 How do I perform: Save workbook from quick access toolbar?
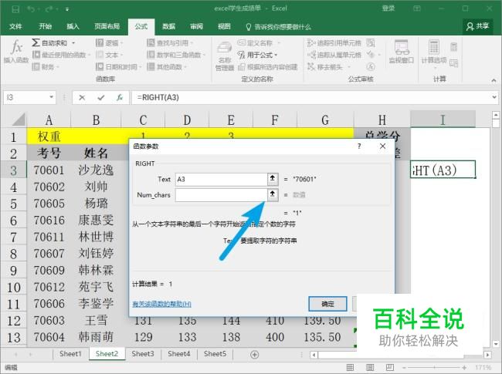(15, 9)
